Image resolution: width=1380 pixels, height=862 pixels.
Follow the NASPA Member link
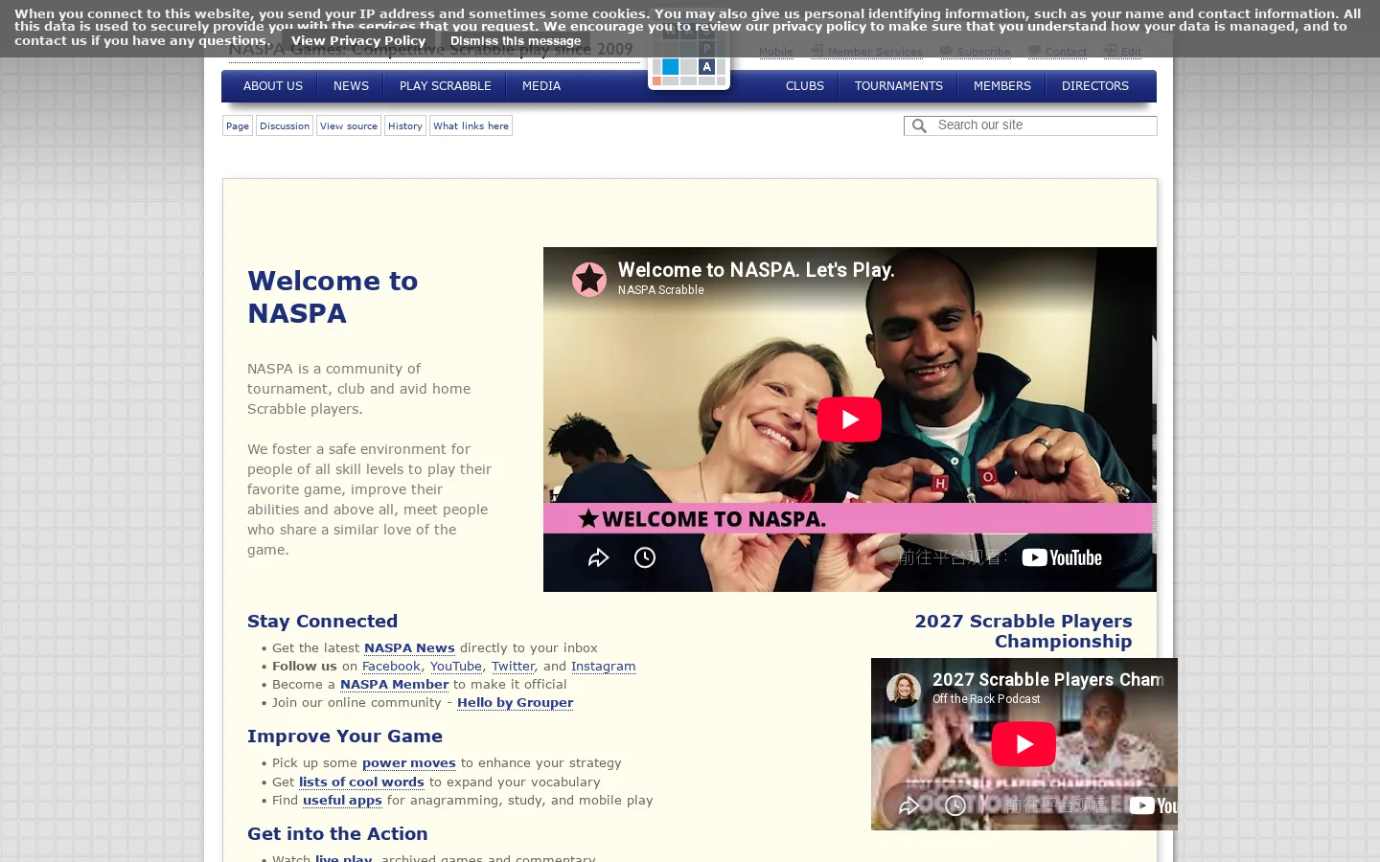point(394,685)
